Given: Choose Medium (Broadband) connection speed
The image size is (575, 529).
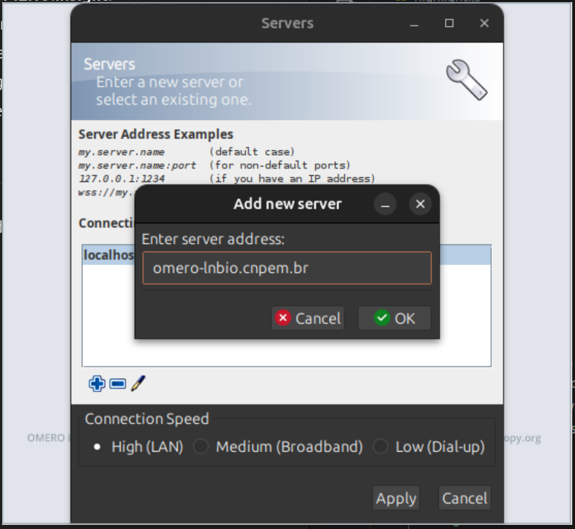Looking at the screenshot, I should click(x=200, y=447).
